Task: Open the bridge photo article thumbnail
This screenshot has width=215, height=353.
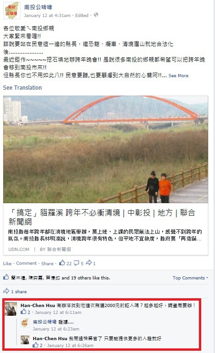Action: click(106, 149)
